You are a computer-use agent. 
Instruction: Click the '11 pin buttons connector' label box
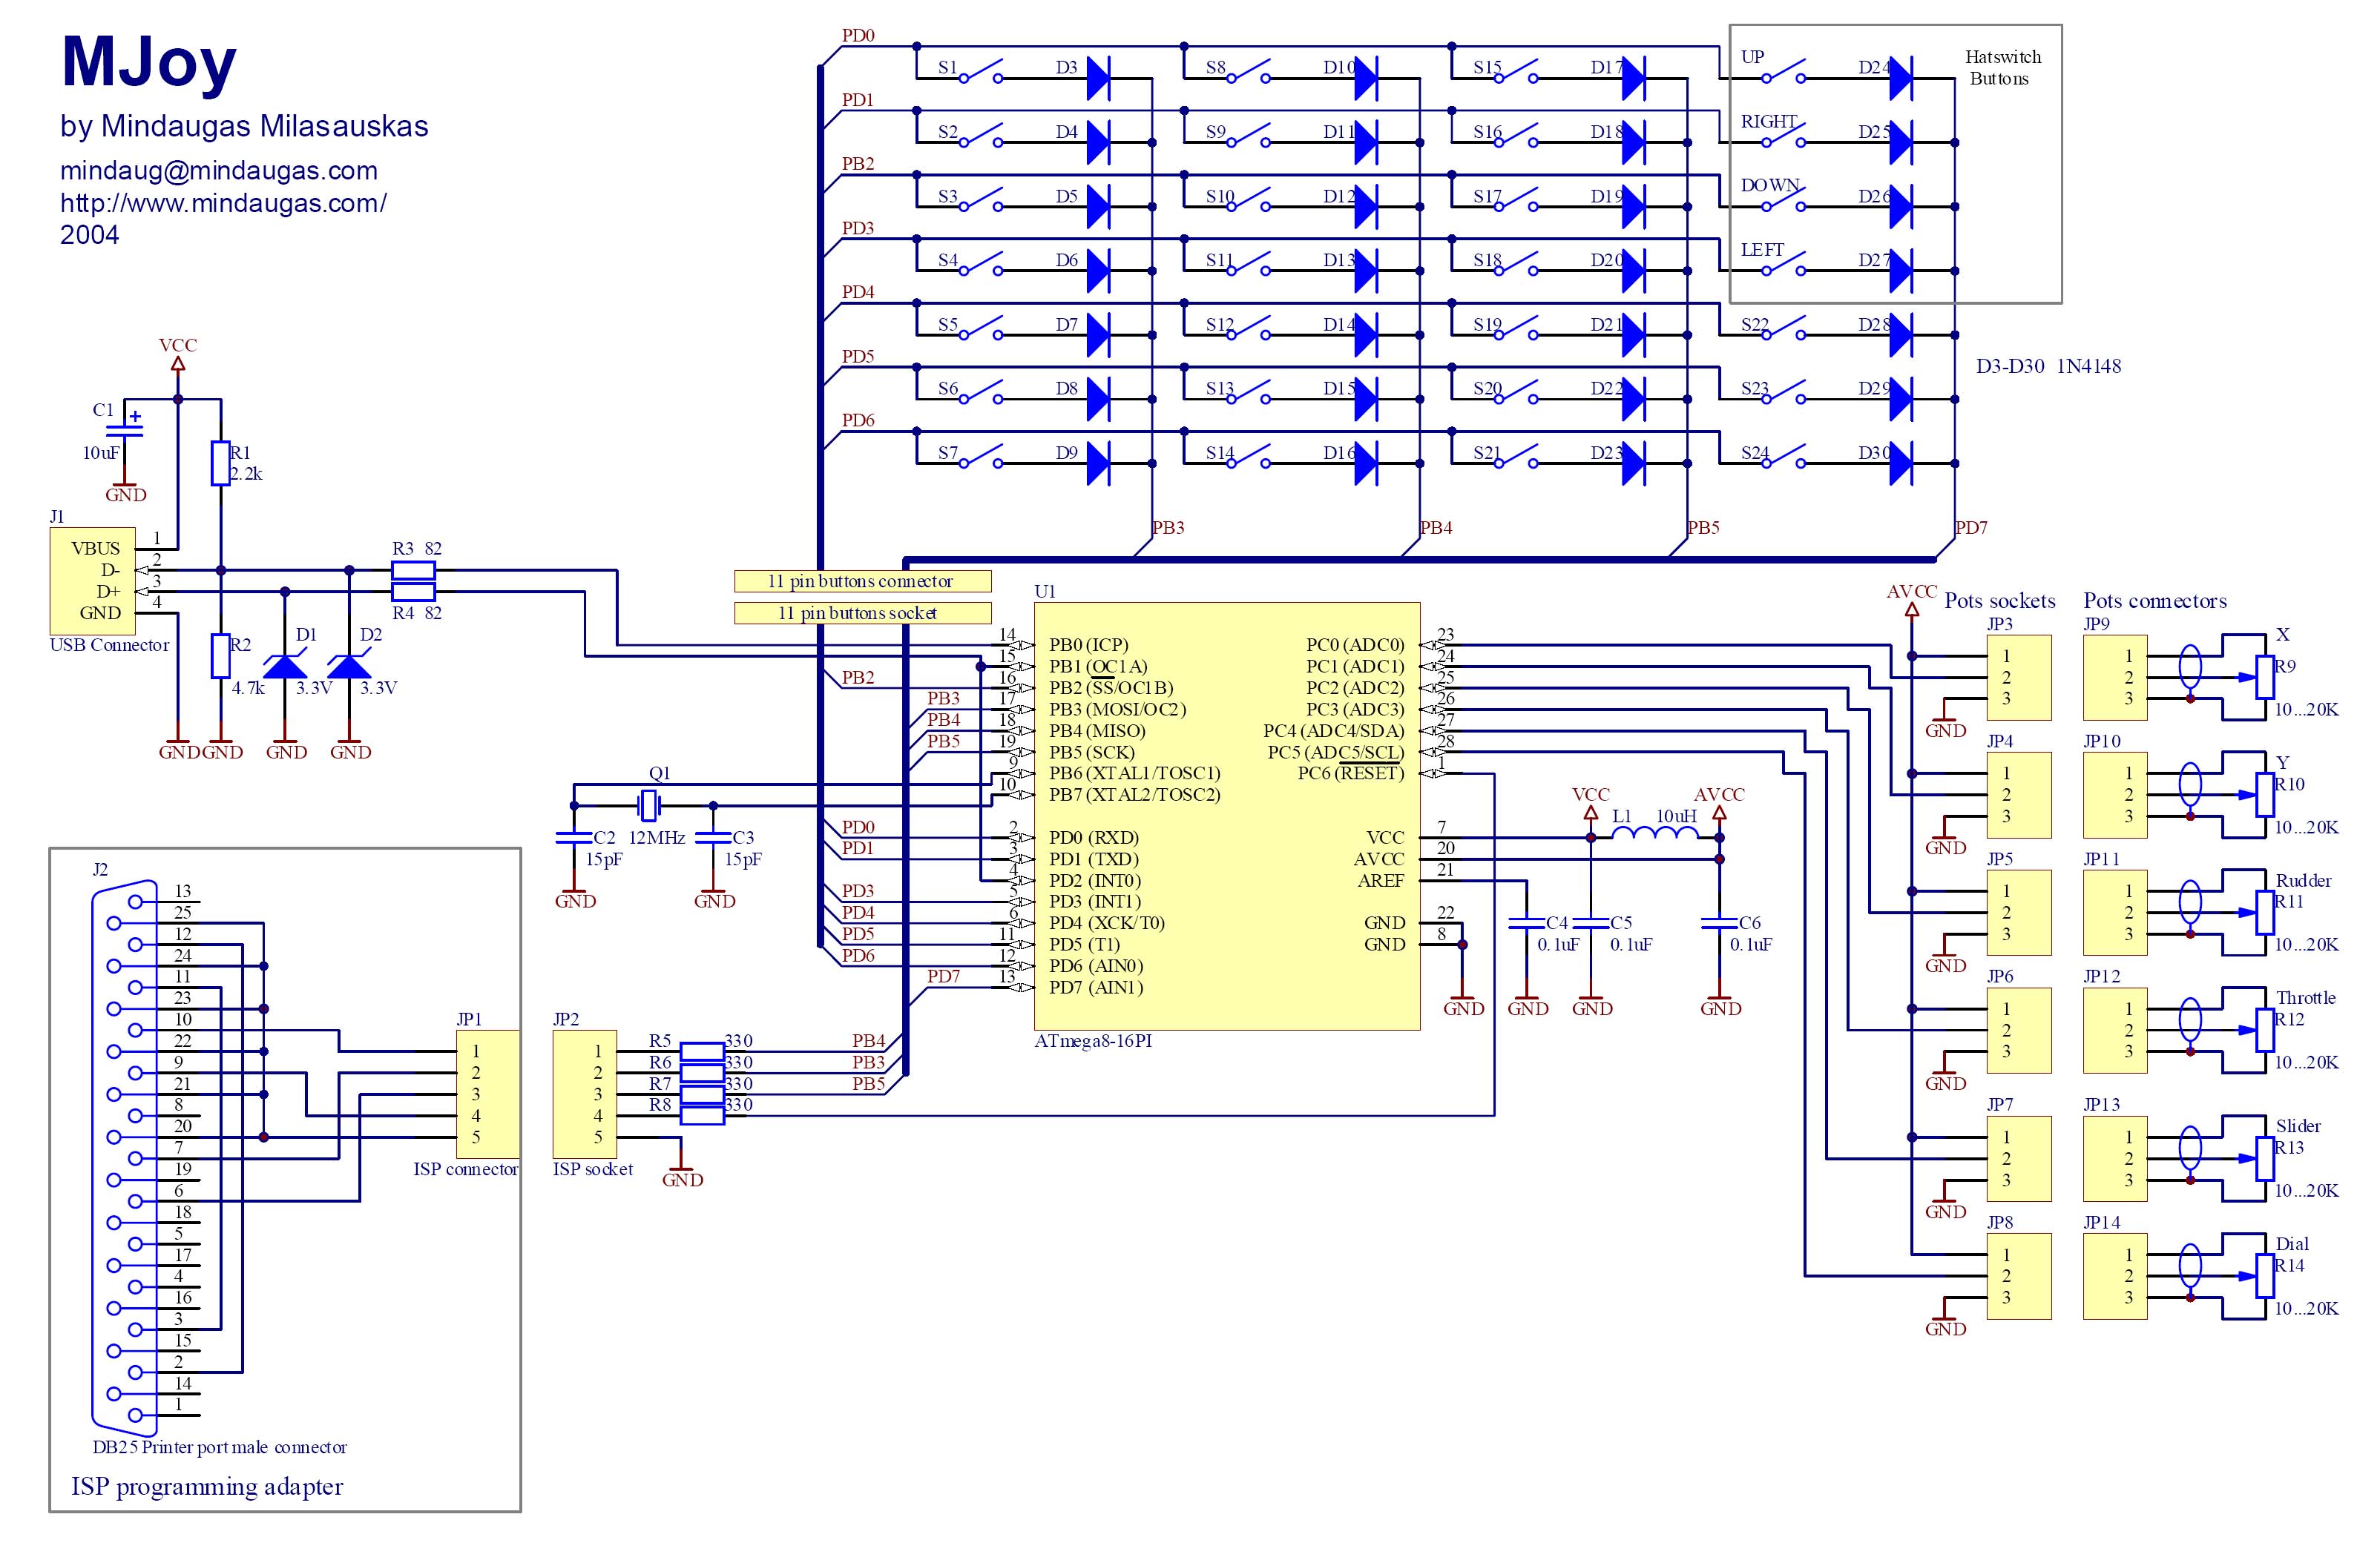click(862, 581)
